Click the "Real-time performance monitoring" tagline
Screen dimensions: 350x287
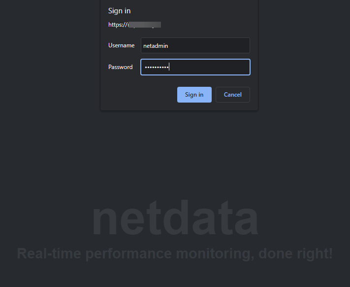point(175,253)
